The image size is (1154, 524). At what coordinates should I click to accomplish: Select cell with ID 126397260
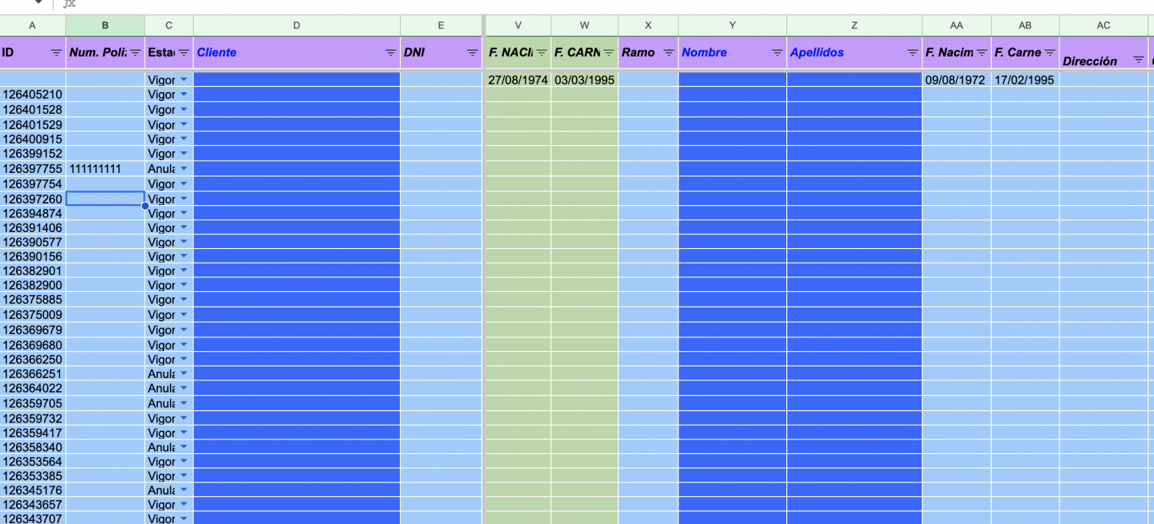[x=32, y=199]
